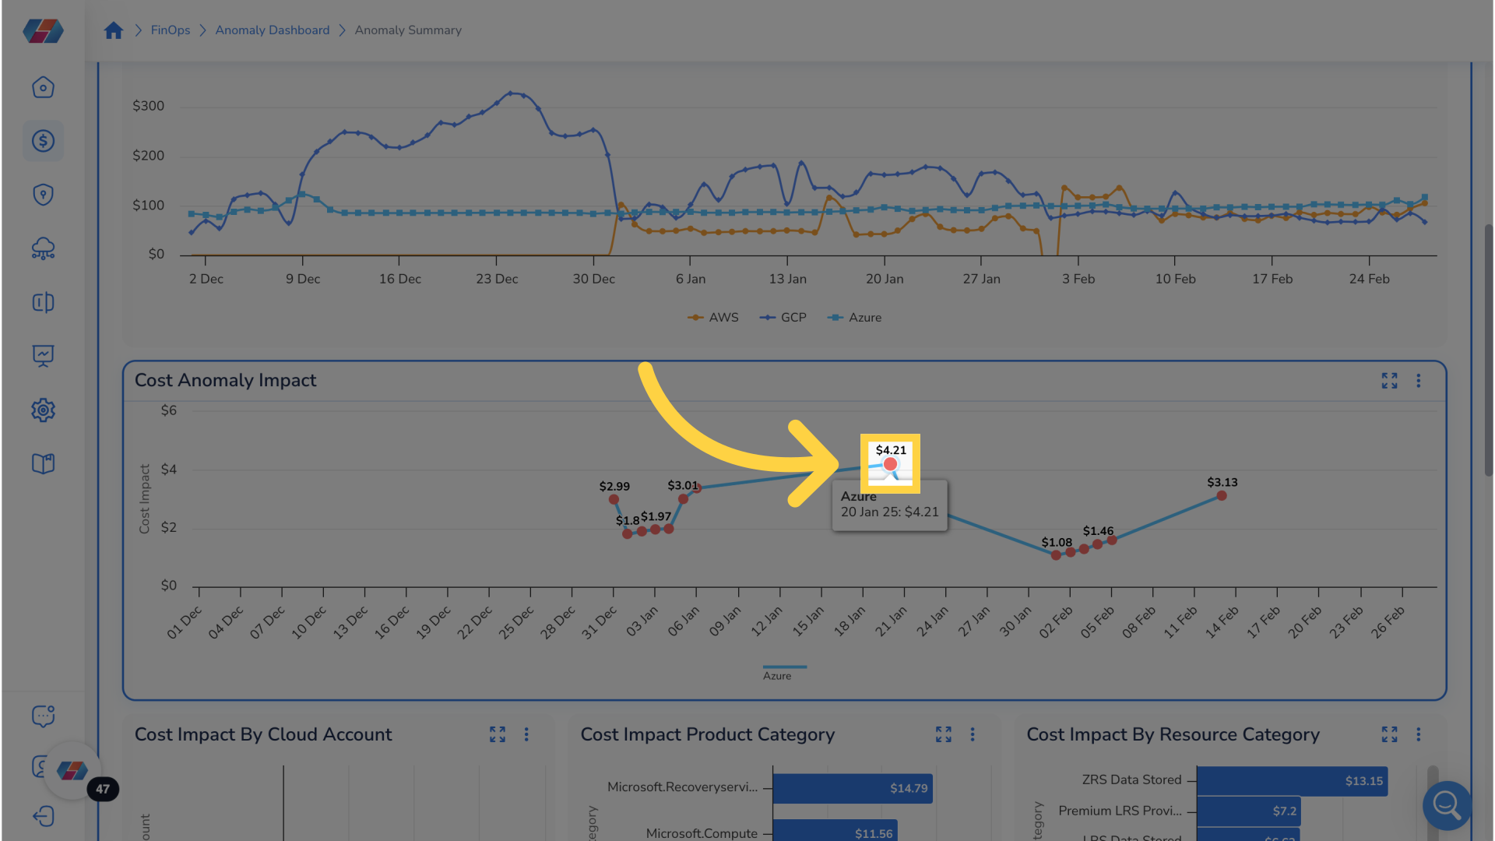Click the $4.21 anomaly data point
The height and width of the screenshot is (841, 1495).
(x=890, y=464)
